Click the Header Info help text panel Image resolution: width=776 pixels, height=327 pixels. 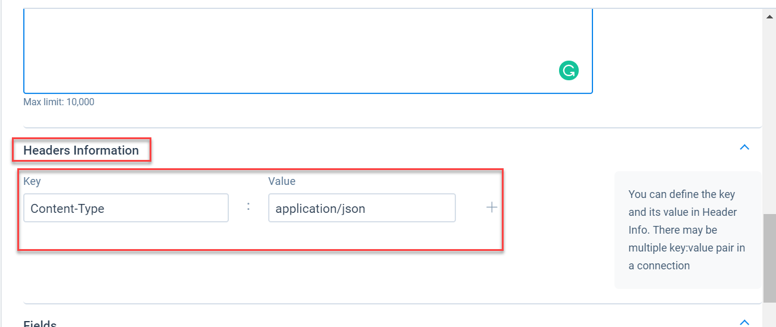[687, 230]
